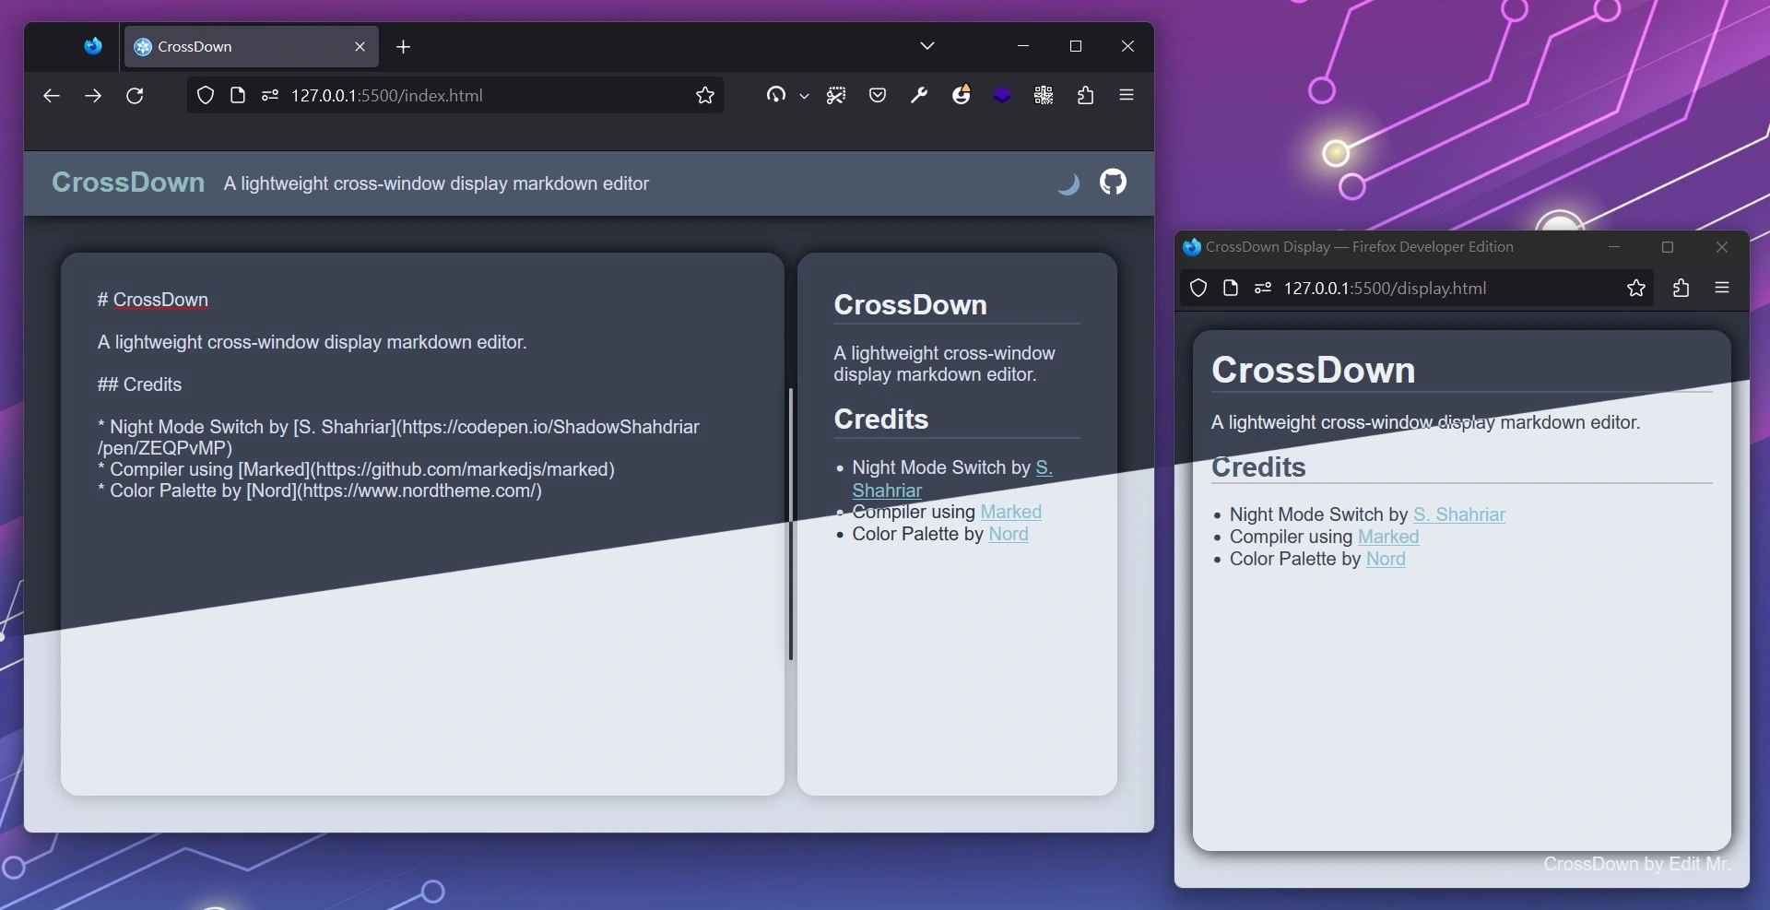1770x910 pixels.
Task: Open a new tab with the plus button
Action: 404,47
